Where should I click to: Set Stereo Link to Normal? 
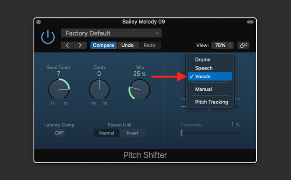pos(106,133)
